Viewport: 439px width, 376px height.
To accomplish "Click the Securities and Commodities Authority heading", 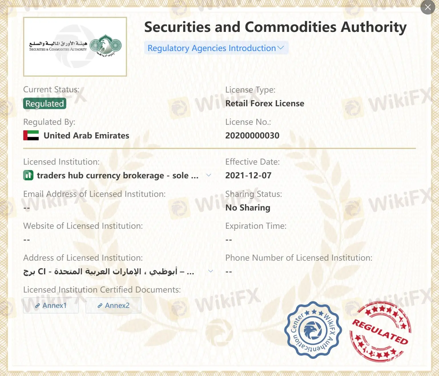I will click(x=275, y=27).
